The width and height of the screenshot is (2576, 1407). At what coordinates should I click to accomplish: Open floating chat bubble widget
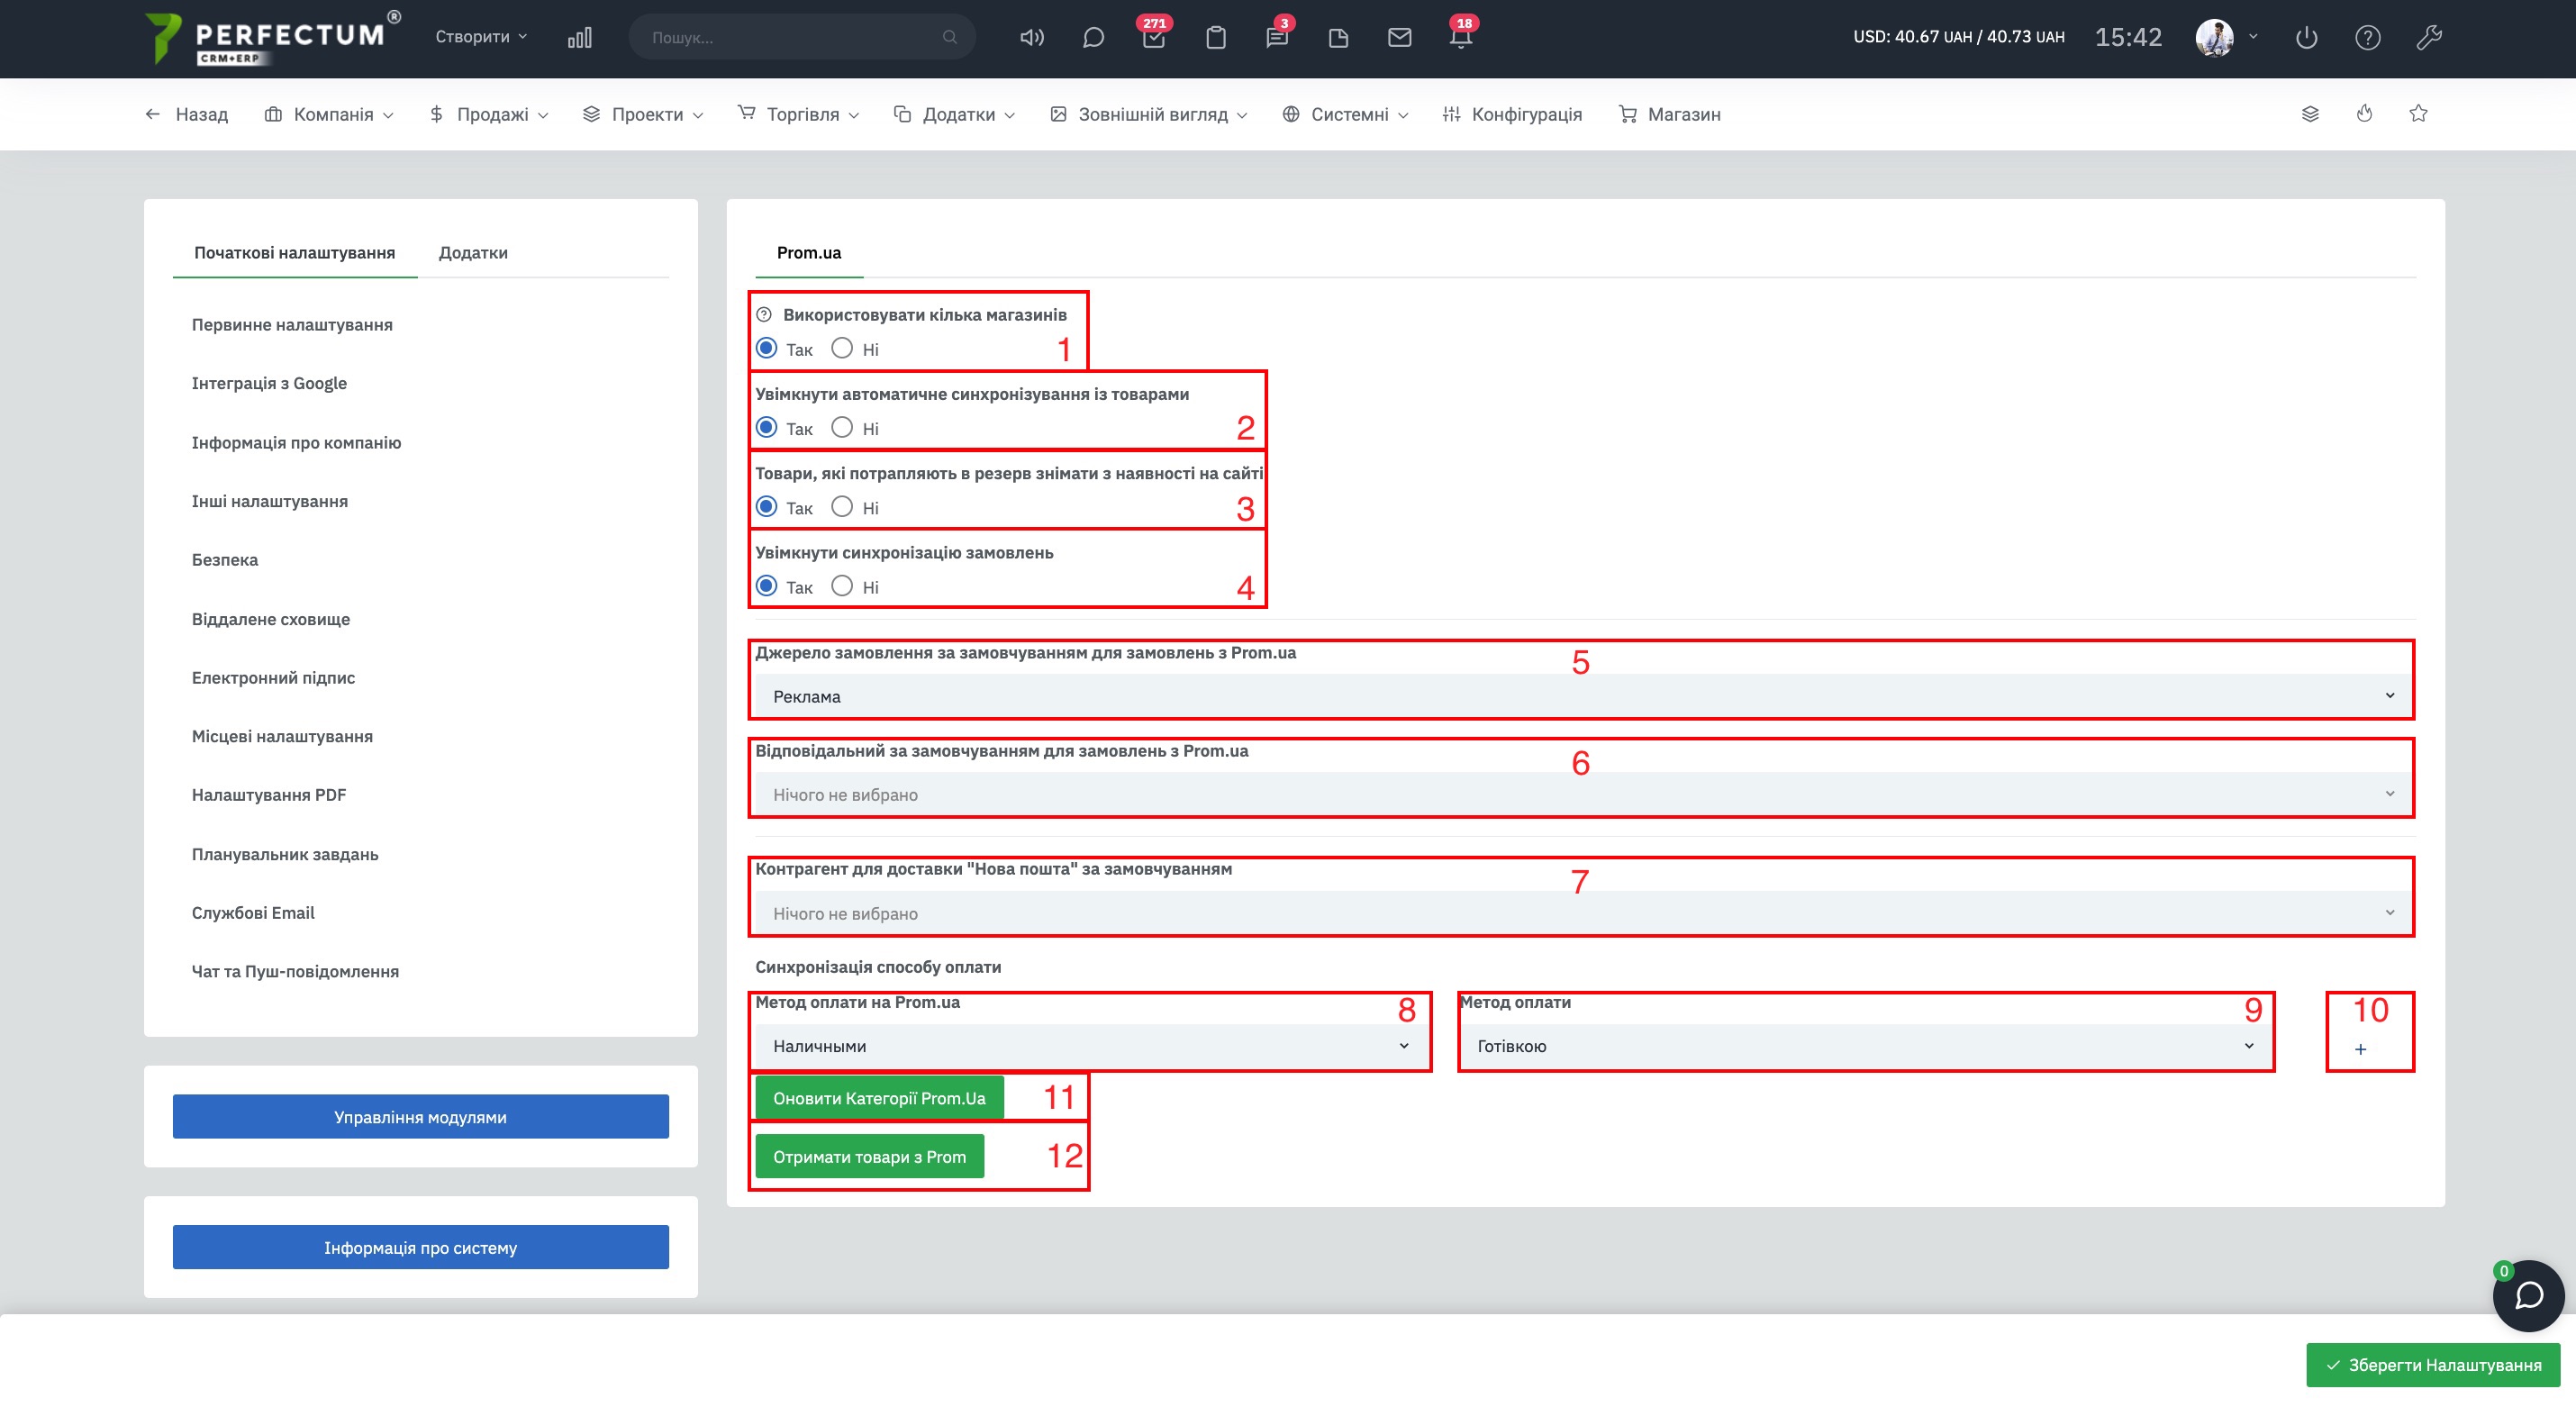pos(2528,1295)
